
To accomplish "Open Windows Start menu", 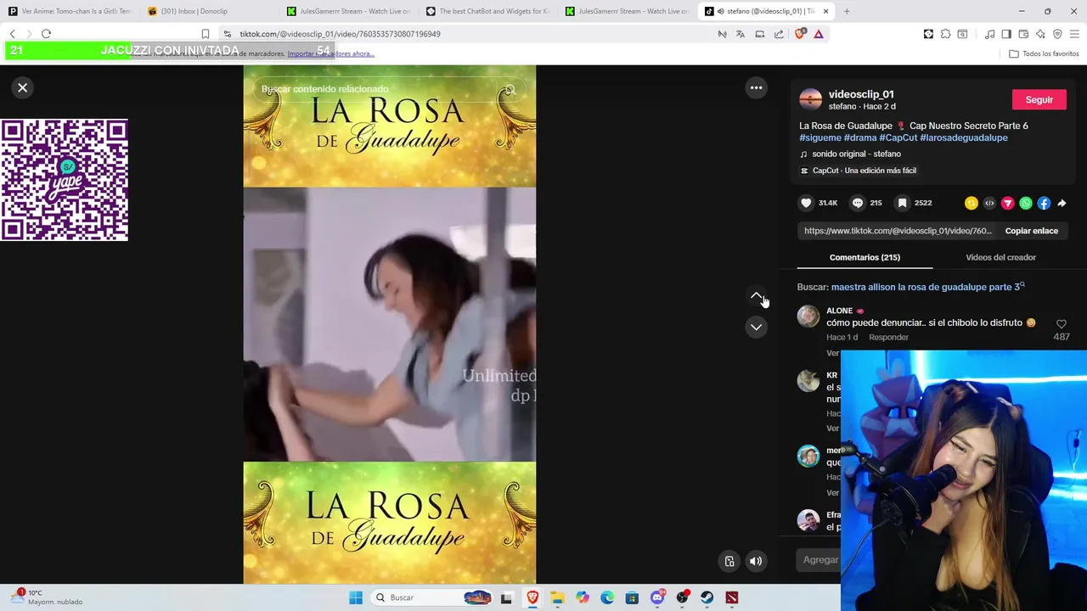I will click(x=356, y=597).
